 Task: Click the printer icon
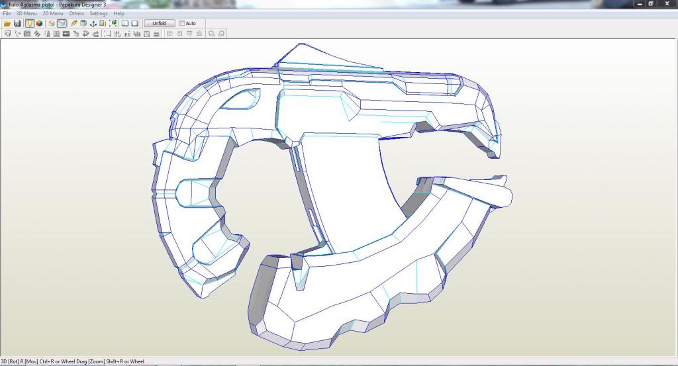(x=156, y=34)
